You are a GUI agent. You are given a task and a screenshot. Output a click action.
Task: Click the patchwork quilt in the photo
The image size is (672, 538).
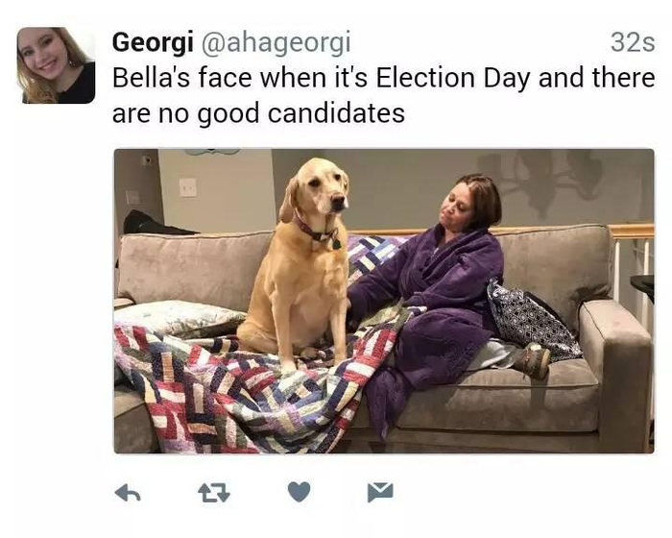[x=240, y=394]
